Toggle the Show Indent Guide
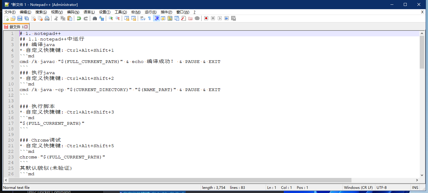This screenshot has width=428, height=193. click(156, 18)
